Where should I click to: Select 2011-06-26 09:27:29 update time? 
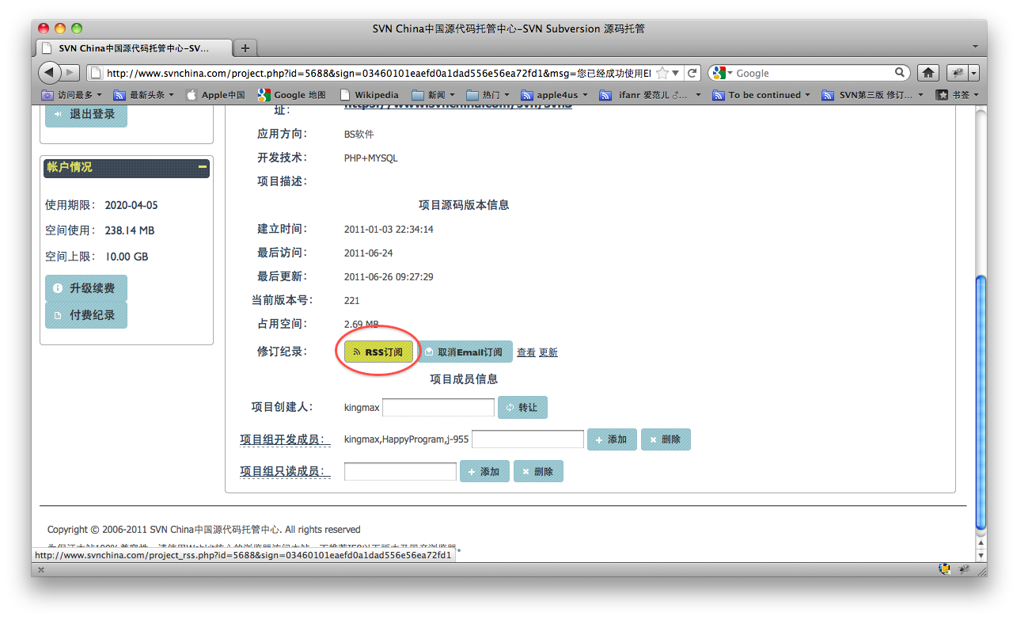(x=389, y=276)
